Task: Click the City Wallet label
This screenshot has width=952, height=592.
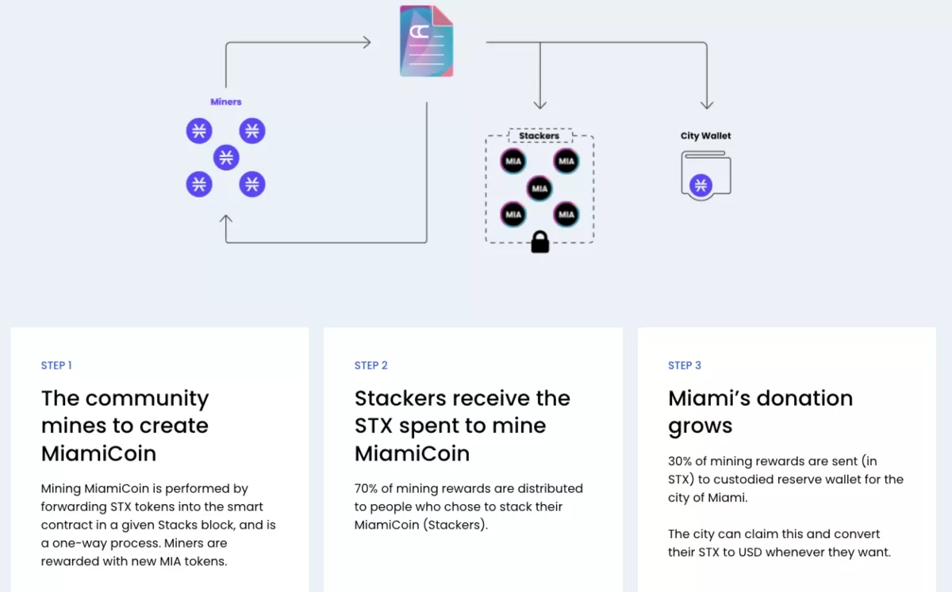Action: pos(706,136)
